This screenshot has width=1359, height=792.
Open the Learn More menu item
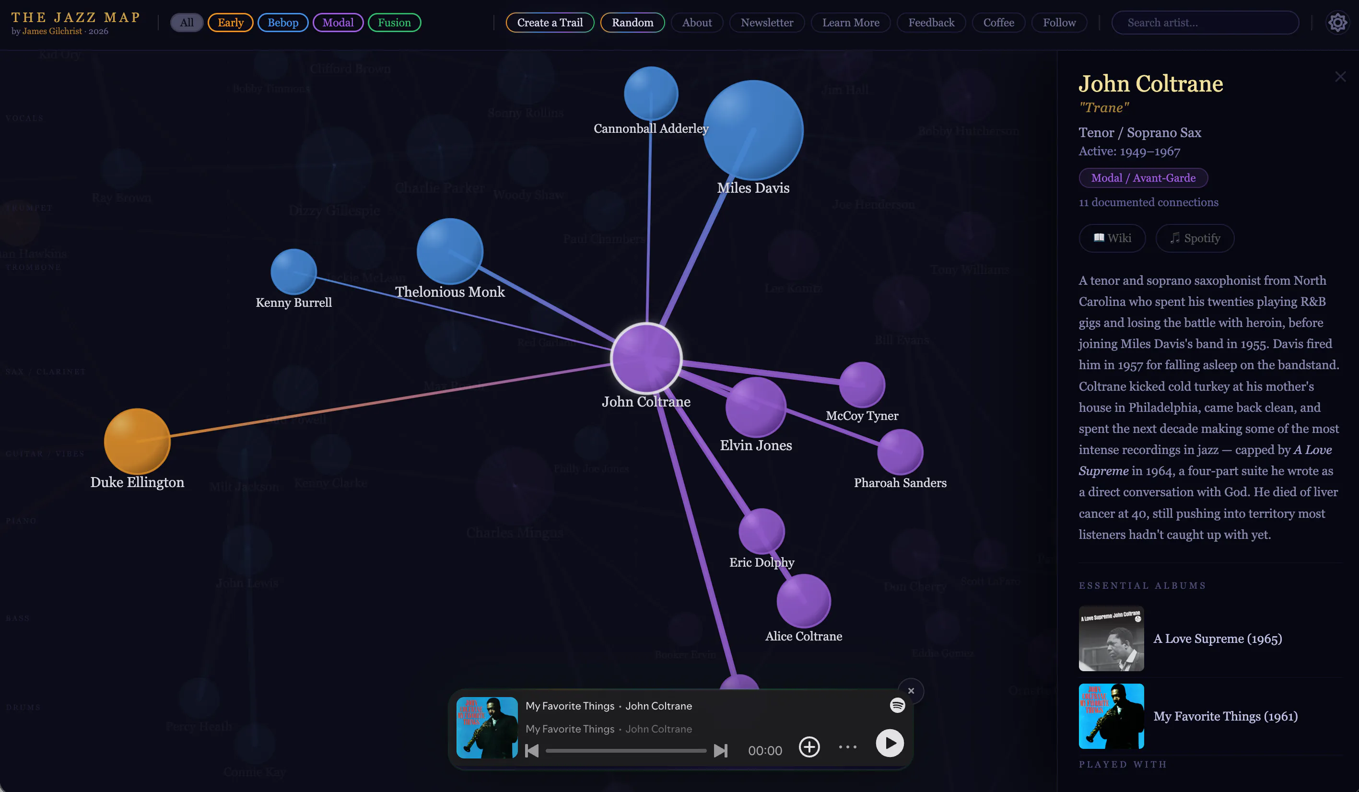(x=850, y=23)
